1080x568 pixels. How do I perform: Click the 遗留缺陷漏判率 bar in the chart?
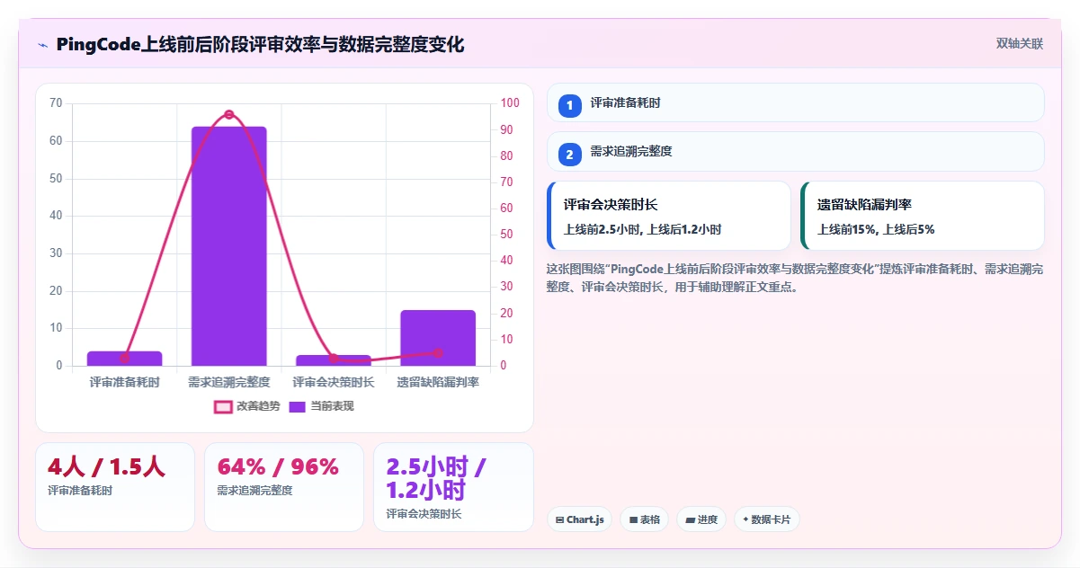[x=438, y=338]
